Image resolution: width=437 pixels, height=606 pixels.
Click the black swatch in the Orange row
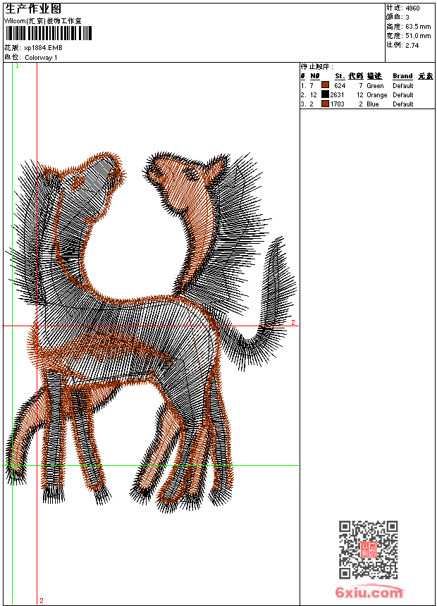tap(325, 94)
